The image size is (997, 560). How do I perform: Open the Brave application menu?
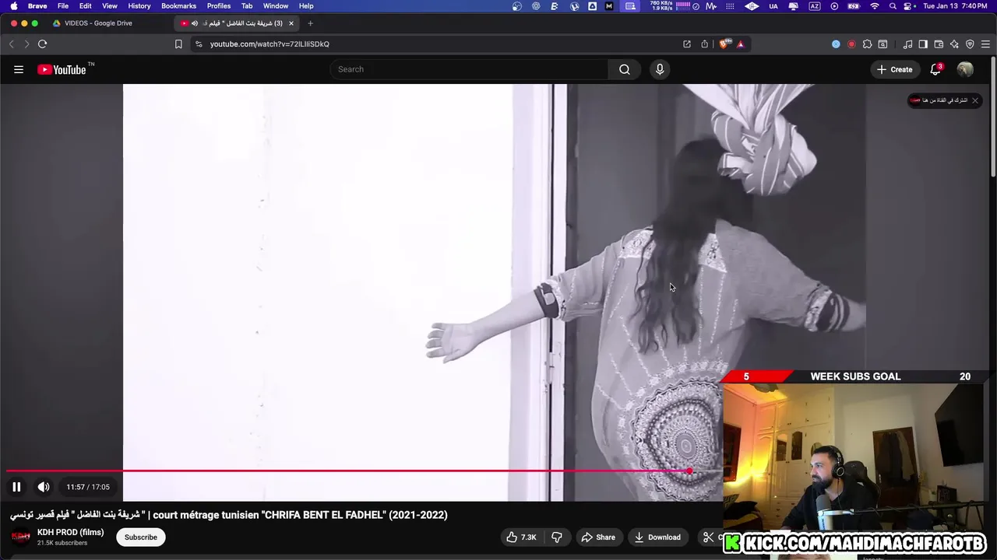click(37, 6)
